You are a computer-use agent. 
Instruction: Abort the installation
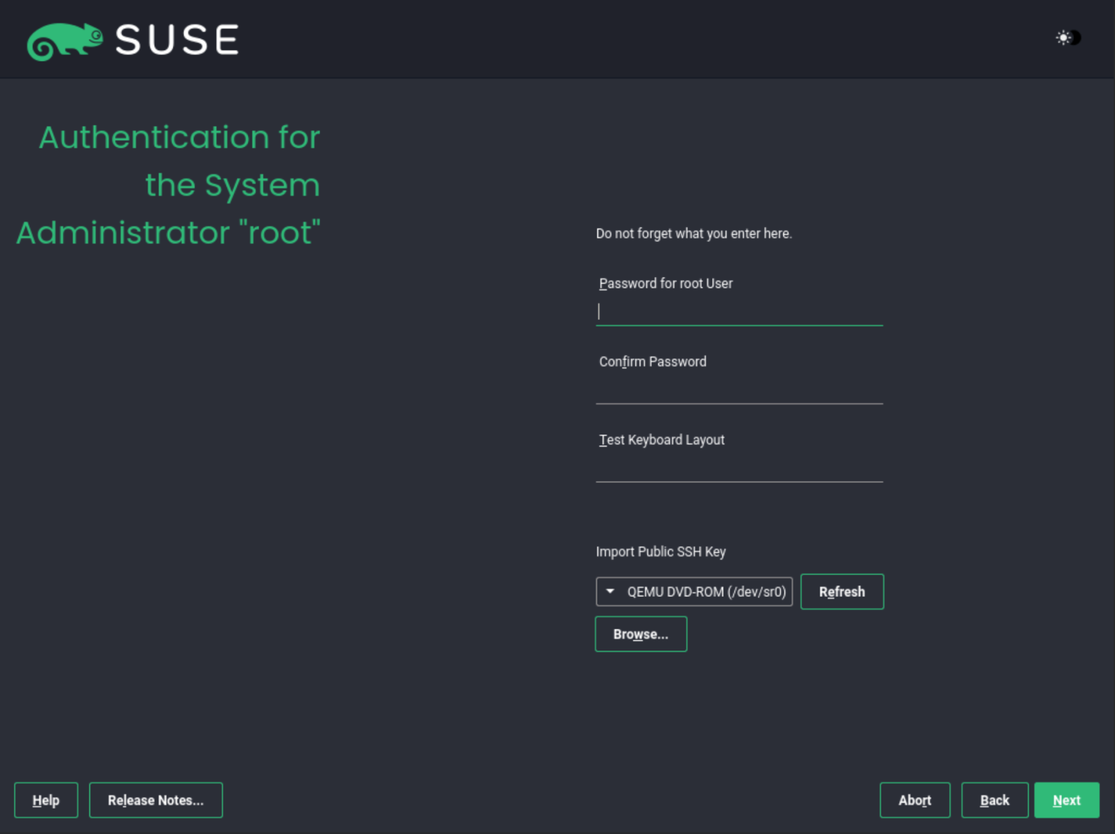point(915,800)
